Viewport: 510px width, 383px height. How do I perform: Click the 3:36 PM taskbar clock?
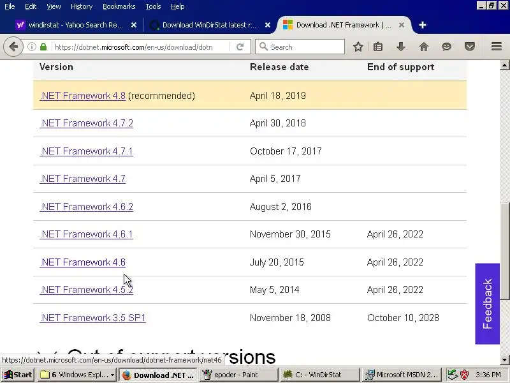click(x=488, y=375)
